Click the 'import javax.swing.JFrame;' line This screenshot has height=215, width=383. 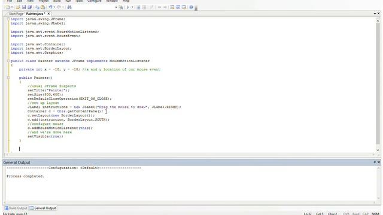(38, 19)
